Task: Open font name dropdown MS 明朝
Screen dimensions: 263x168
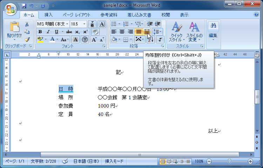Action: tap(67, 24)
